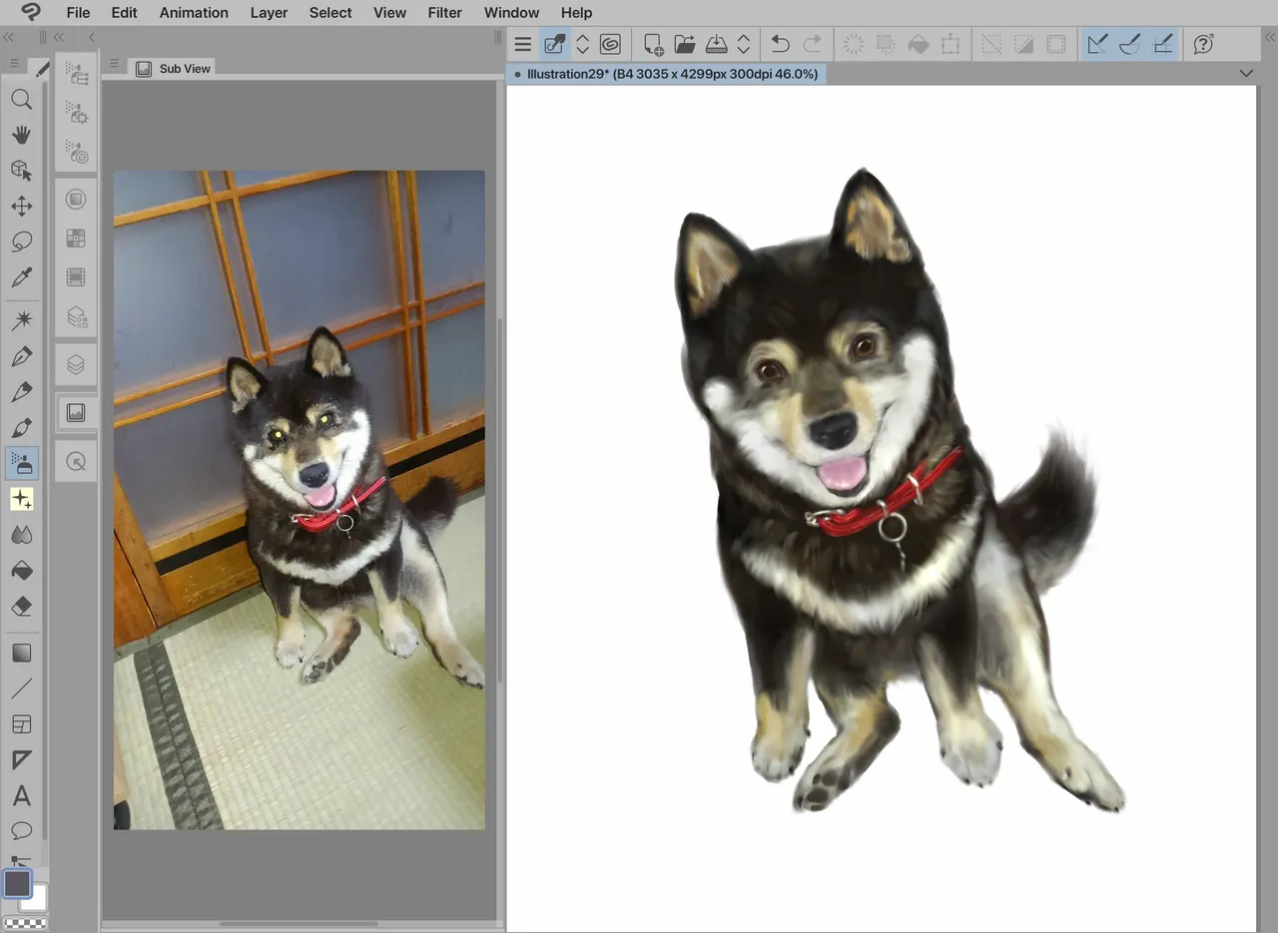Select the Fill bucket tool
1278x933 pixels.
(x=21, y=571)
